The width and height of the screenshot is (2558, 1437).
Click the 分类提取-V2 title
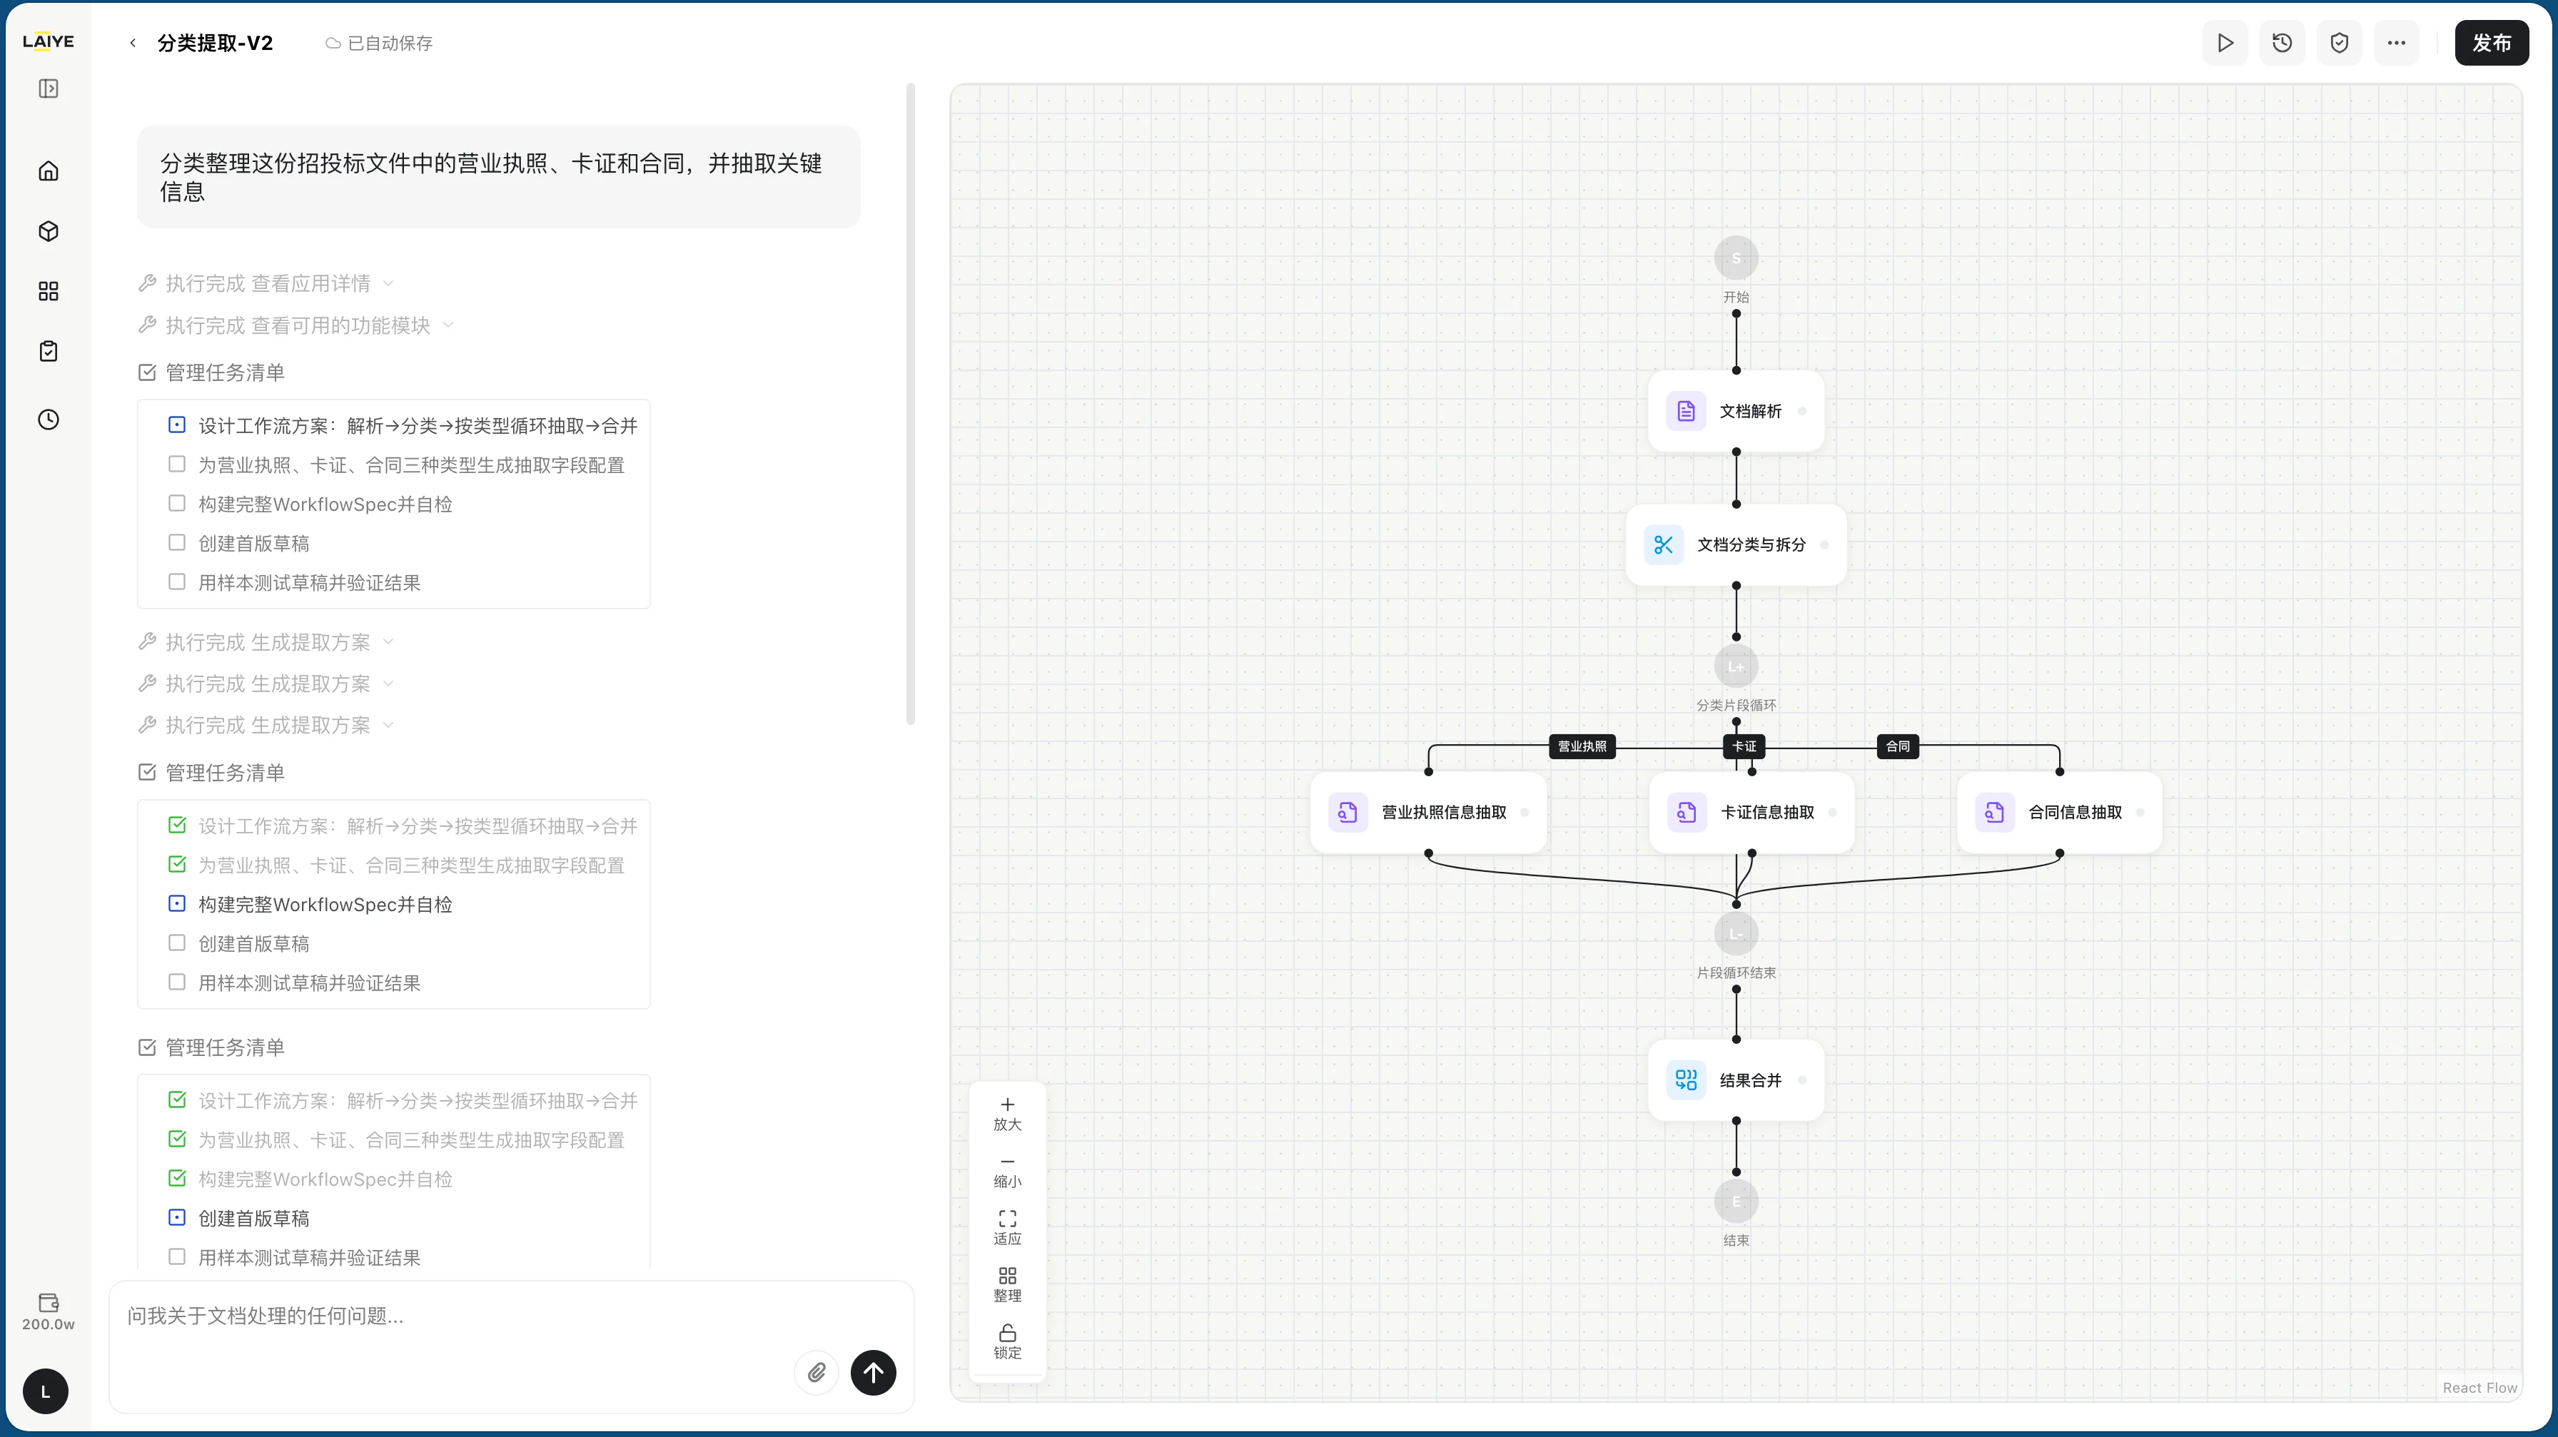pyautogui.click(x=216, y=43)
